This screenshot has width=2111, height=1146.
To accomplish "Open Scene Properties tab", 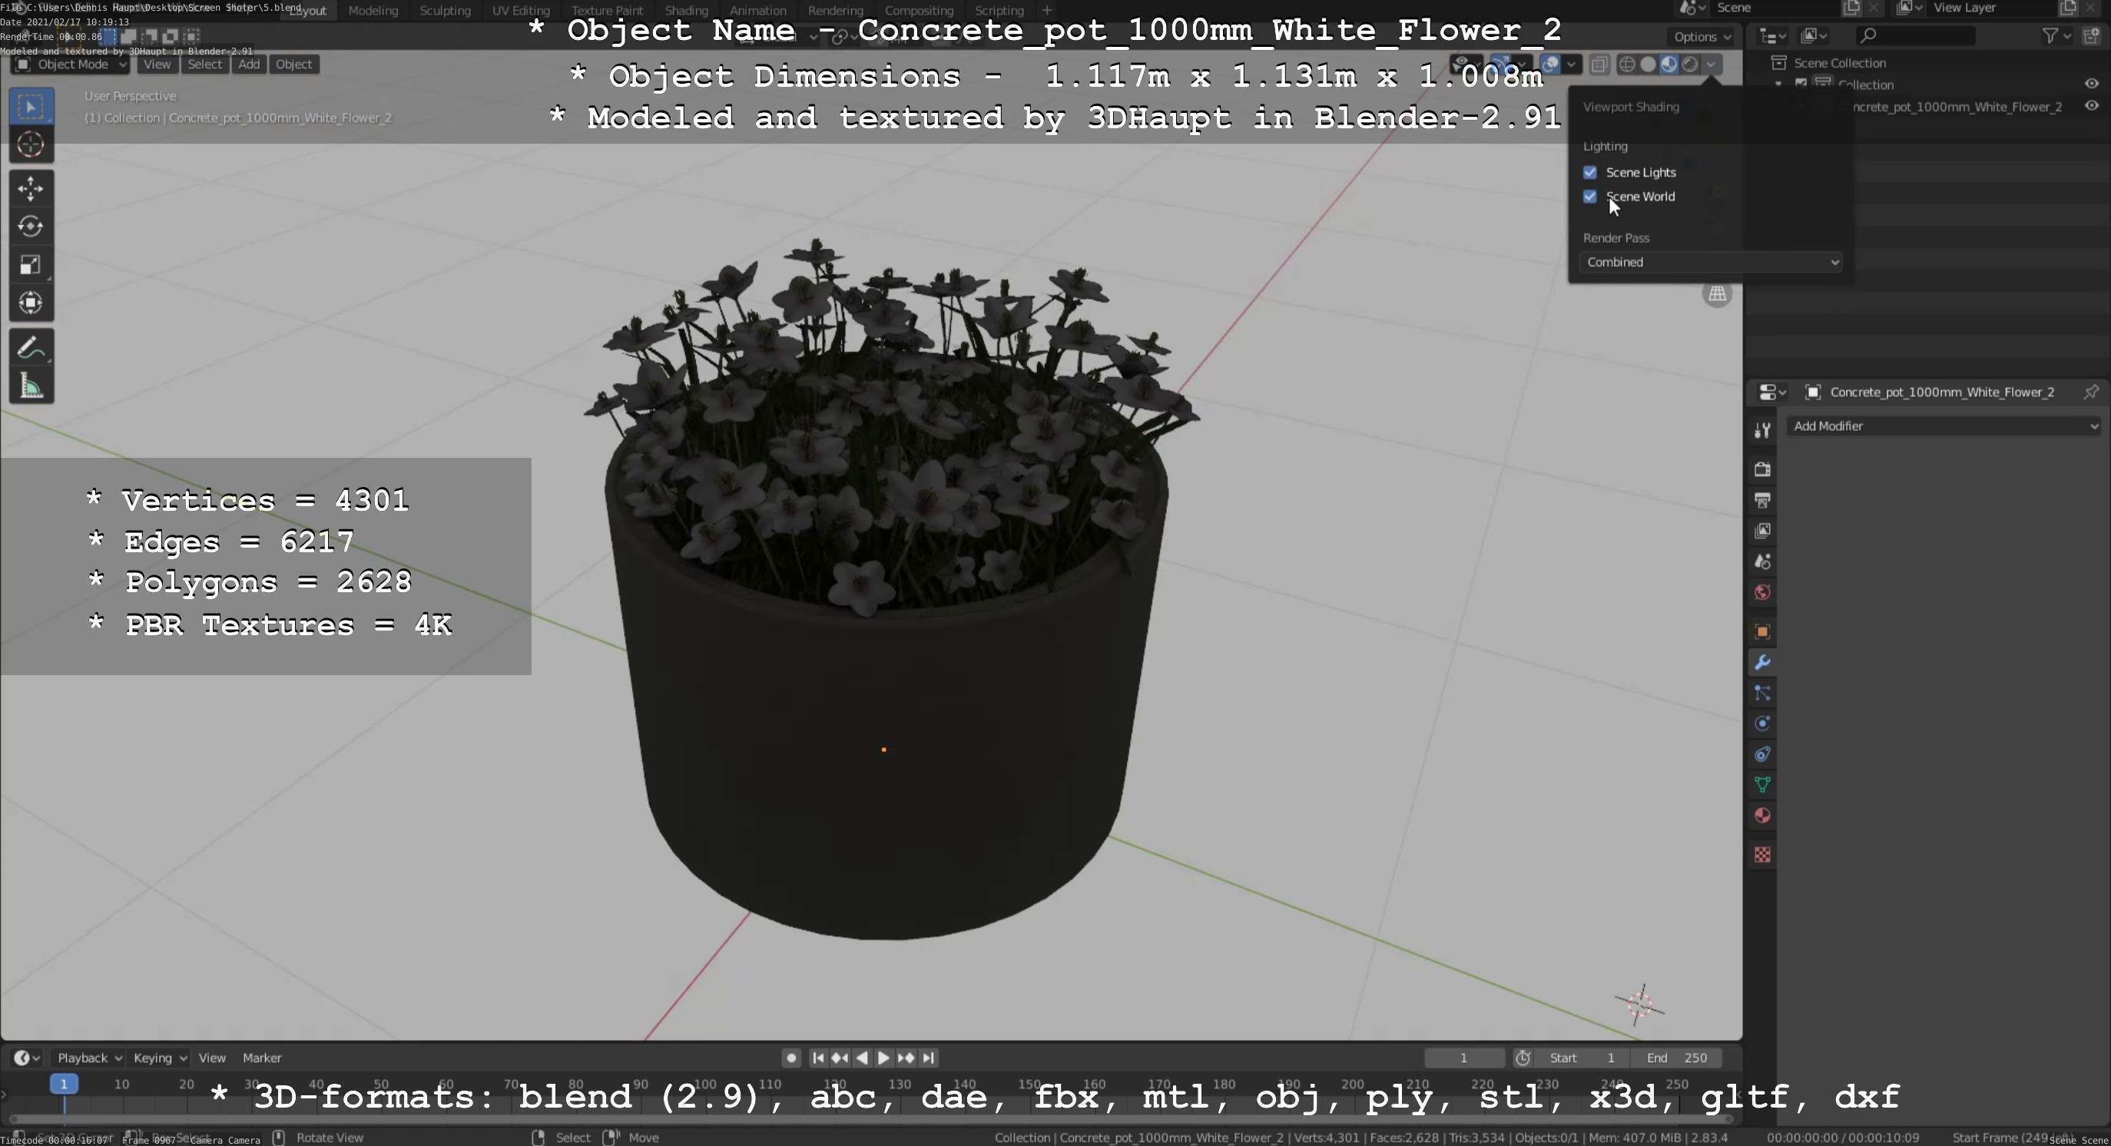I will [1762, 561].
